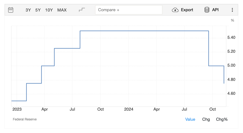Switch chart to 5Y range
This screenshot has width=243, height=133.
coord(38,10)
